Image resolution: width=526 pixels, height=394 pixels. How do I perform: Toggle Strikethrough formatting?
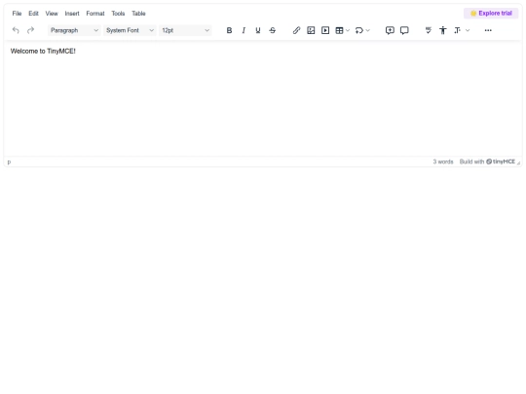click(x=273, y=30)
